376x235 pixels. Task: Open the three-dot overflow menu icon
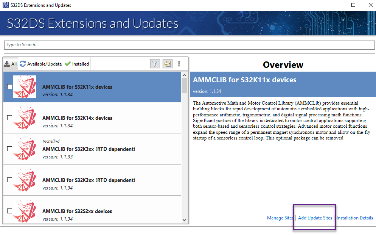pyautogui.click(x=179, y=63)
